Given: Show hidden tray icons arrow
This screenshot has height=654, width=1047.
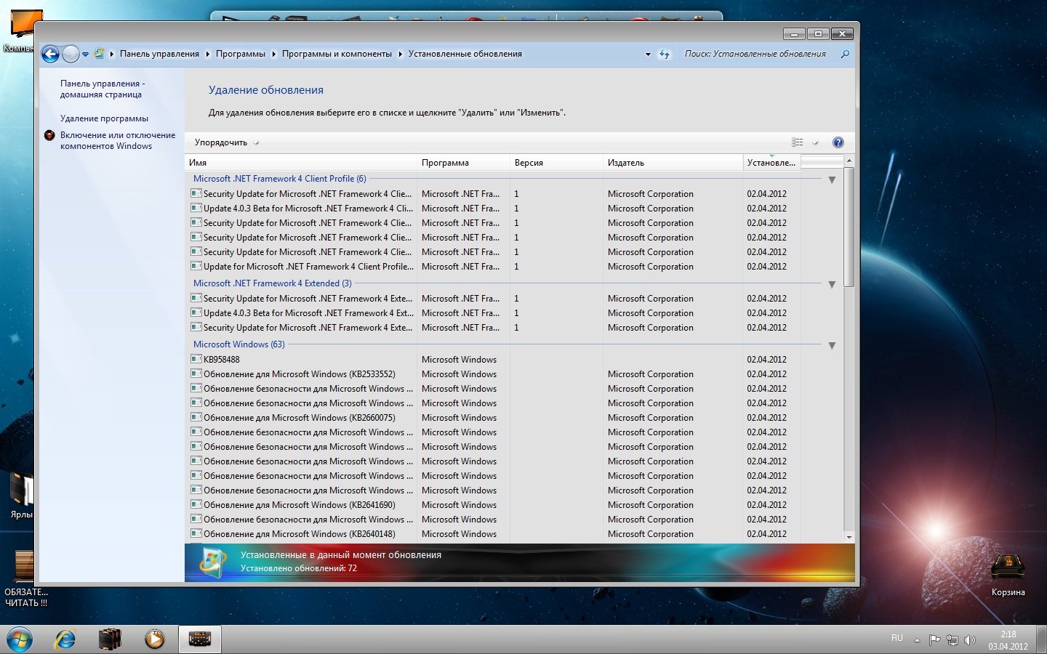Looking at the screenshot, I should click(x=917, y=640).
